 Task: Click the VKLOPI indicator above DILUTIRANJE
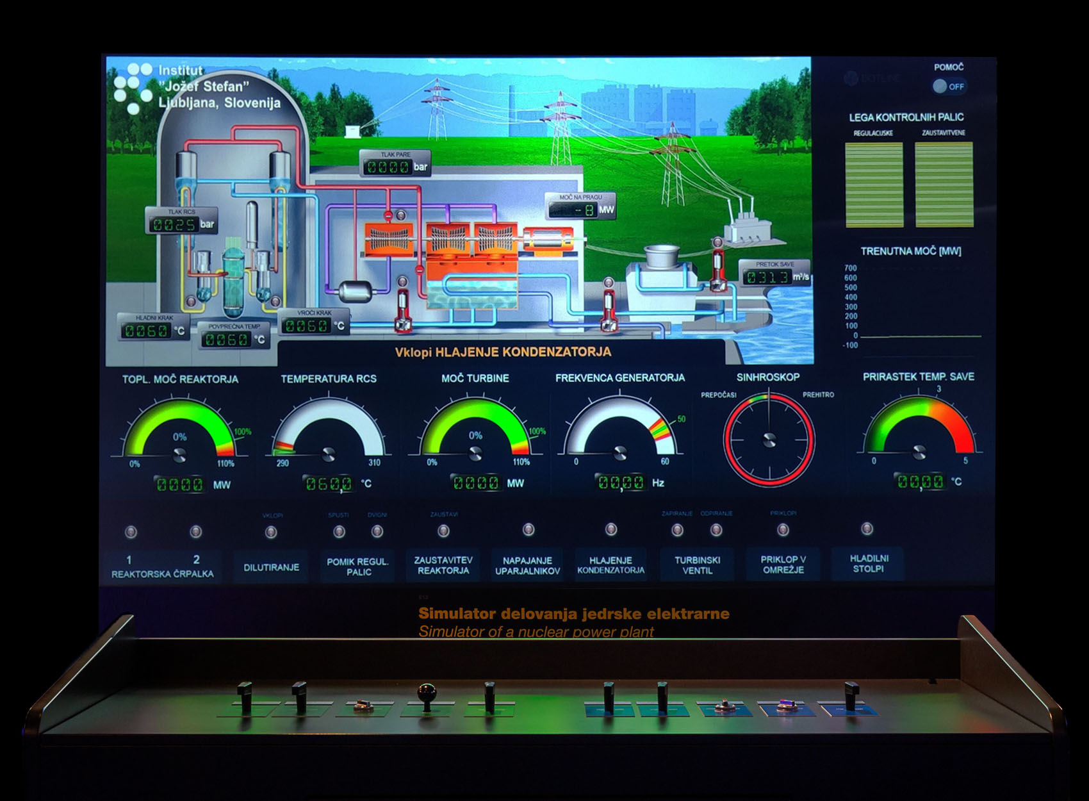271,532
